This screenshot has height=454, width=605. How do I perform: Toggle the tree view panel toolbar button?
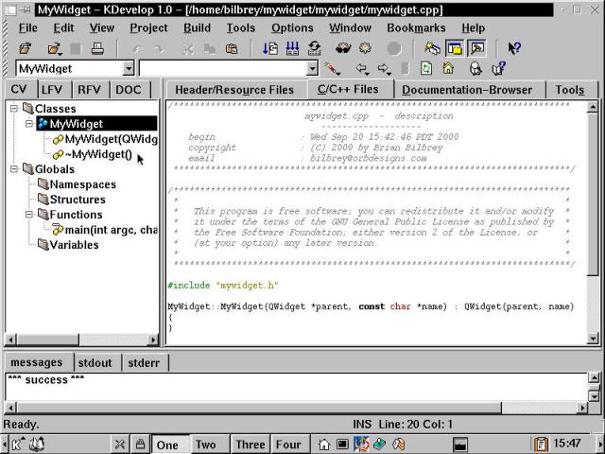(x=455, y=48)
